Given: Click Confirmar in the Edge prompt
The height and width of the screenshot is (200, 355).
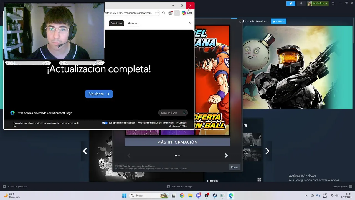Looking at the screenshot, I should [x=116, y=23].
